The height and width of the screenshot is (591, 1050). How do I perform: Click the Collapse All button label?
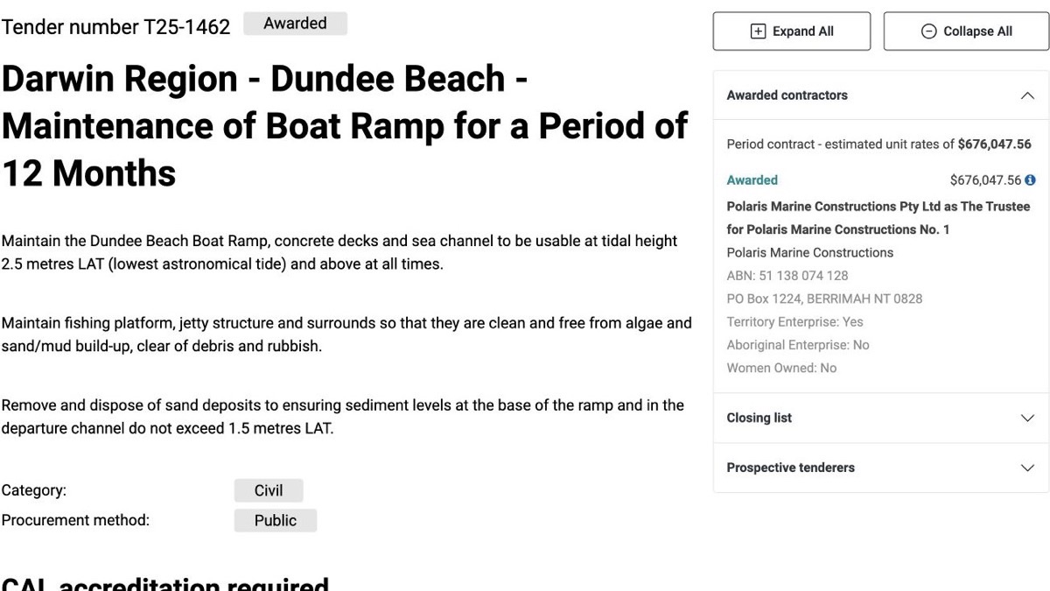click(x=977, y=32)
